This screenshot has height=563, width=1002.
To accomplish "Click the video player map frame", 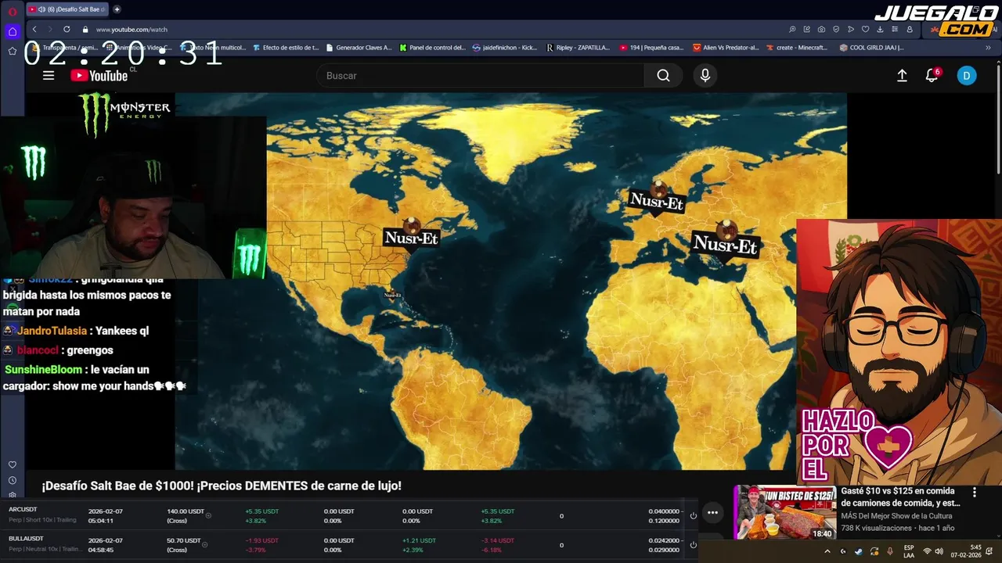I will 510,281.
